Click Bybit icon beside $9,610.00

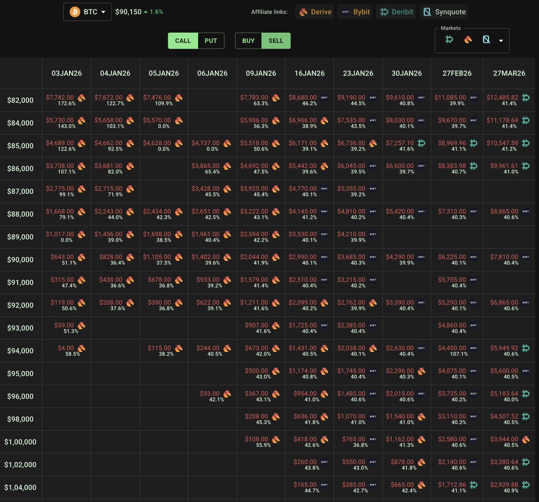(x=421, y=97)
